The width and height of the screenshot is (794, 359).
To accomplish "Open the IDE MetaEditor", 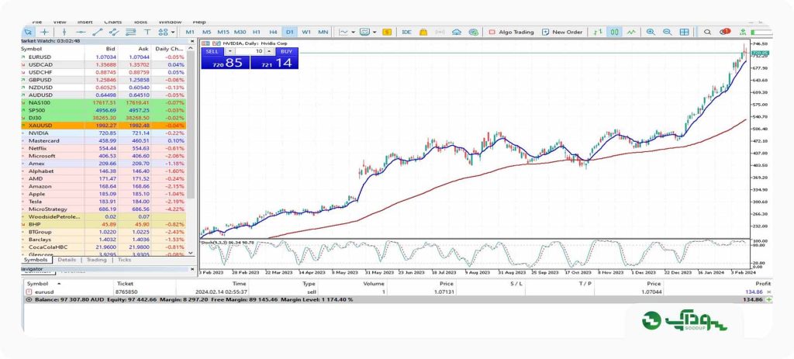I will (x=406, y=32).
